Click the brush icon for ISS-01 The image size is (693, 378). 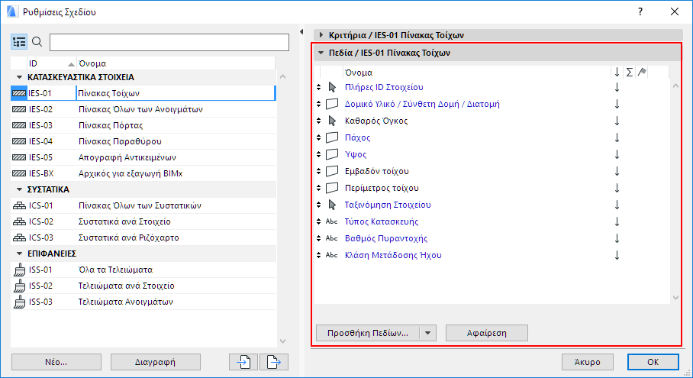(x=20, y=270)
